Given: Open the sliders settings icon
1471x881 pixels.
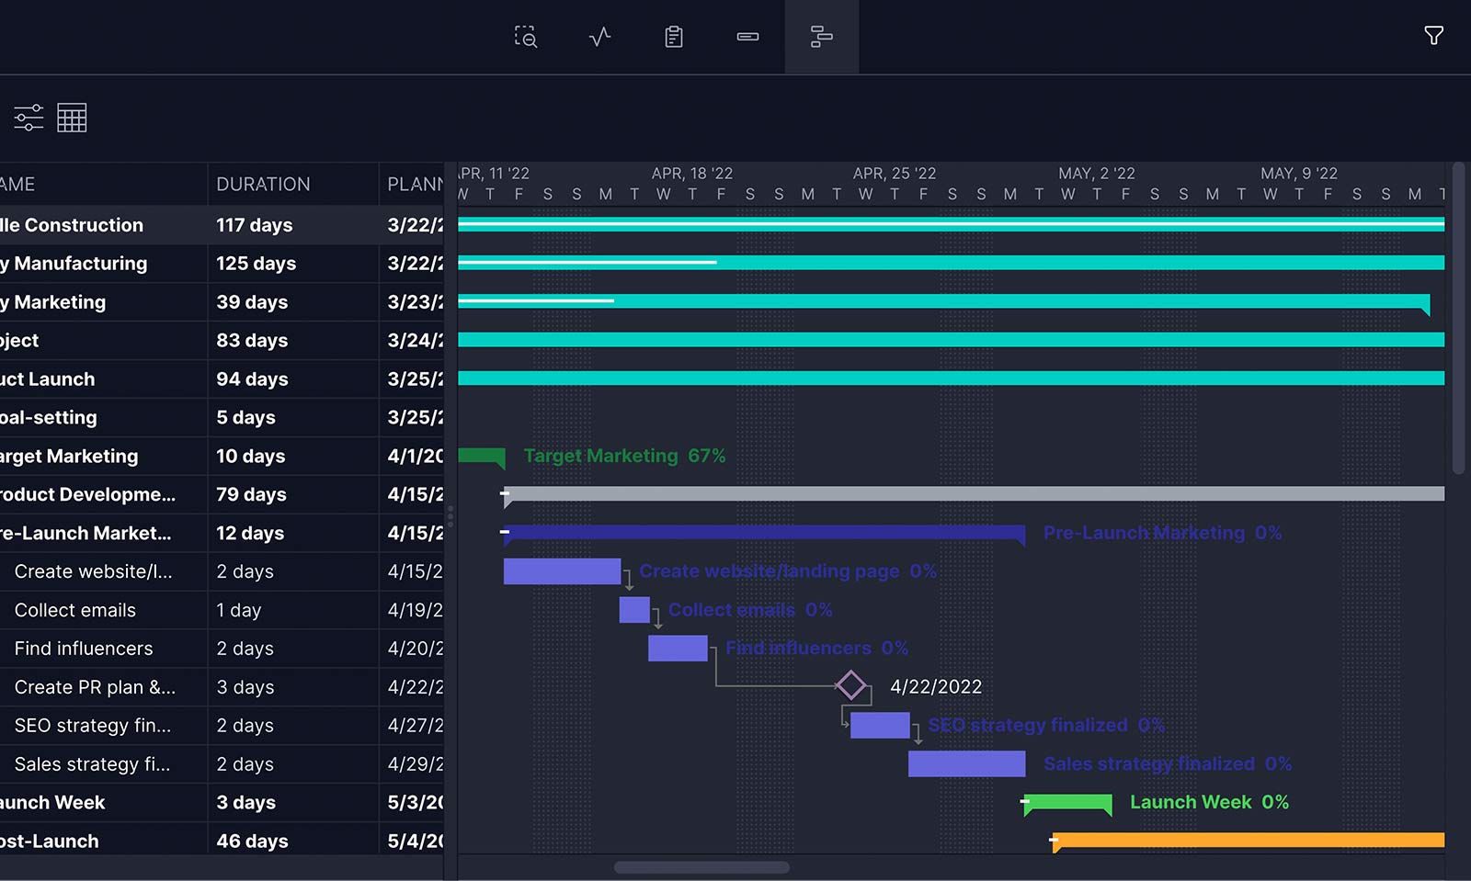Looking at the screenshot, I should 29,118.
